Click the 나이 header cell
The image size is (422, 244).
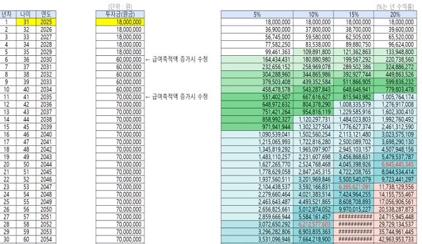tap(26, 14)
